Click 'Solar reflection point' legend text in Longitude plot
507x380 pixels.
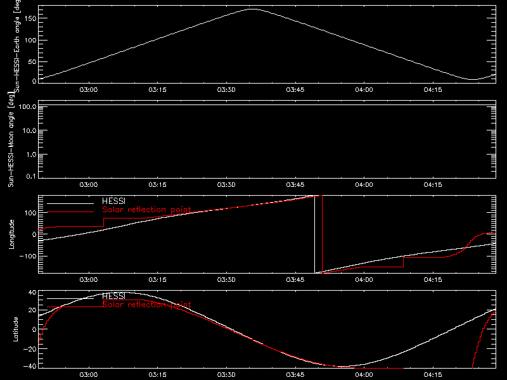tap(146, 210)
